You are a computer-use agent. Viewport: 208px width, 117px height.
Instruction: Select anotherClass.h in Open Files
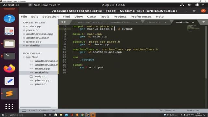[38, 38]
